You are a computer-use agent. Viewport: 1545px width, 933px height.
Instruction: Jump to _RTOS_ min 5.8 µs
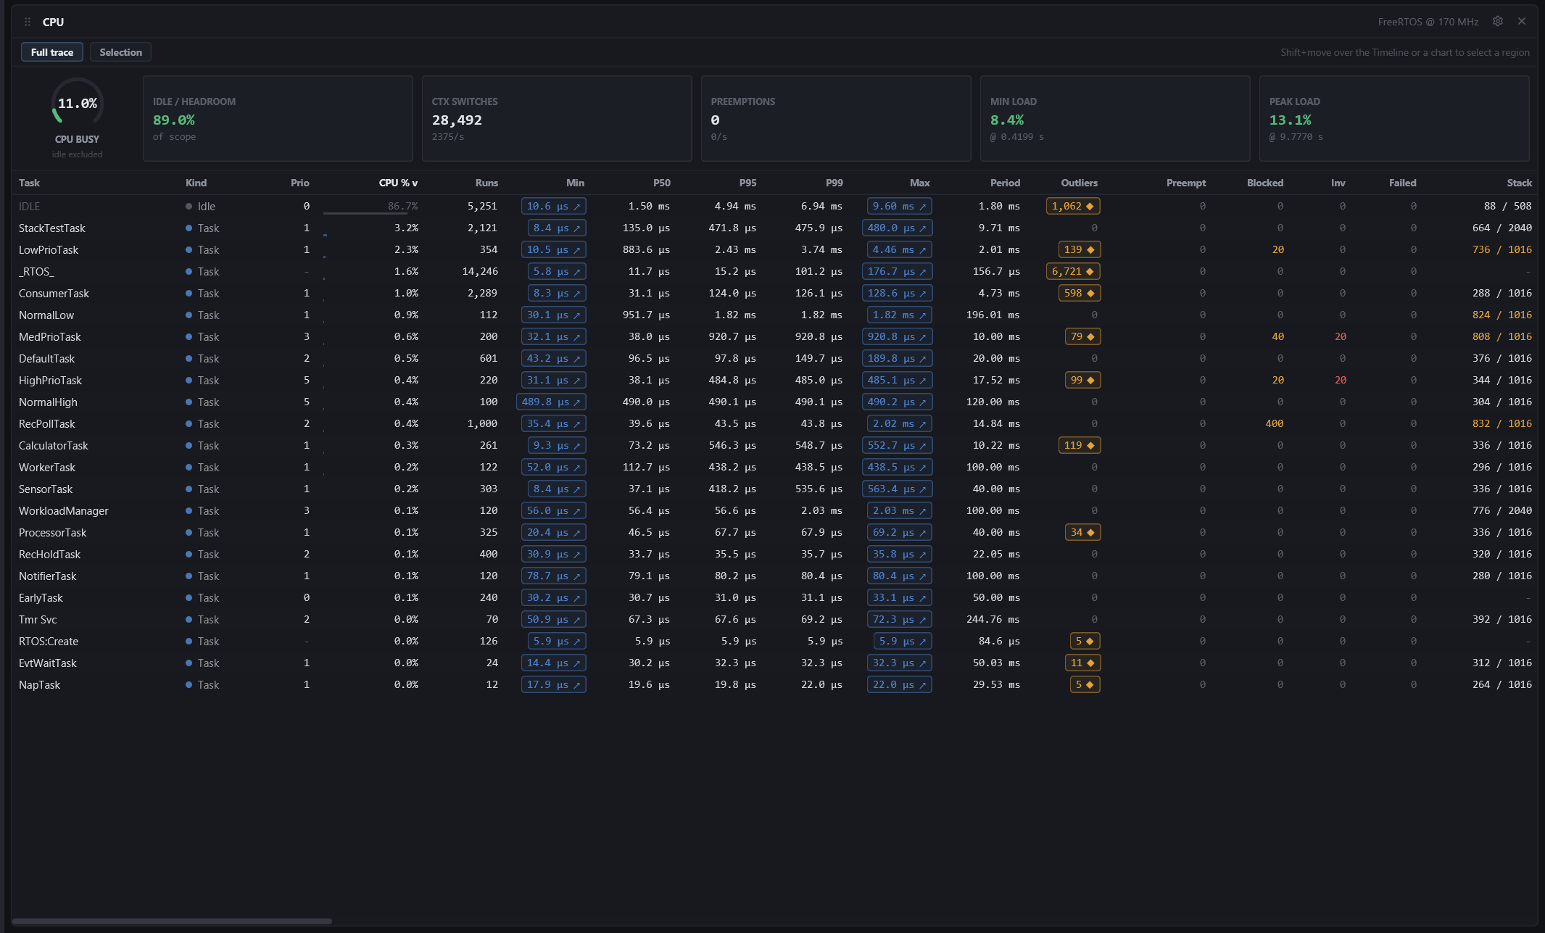[x=557, y=271]
